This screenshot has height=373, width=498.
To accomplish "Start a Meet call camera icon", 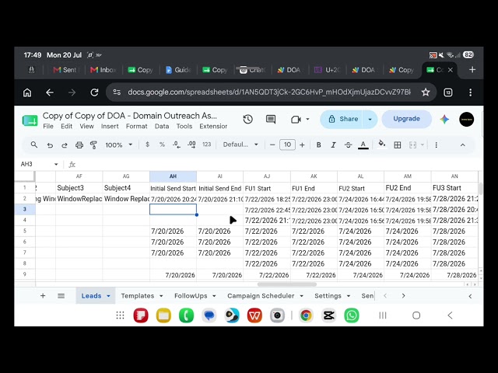I will pyautogui.click(x=296, y=119).
